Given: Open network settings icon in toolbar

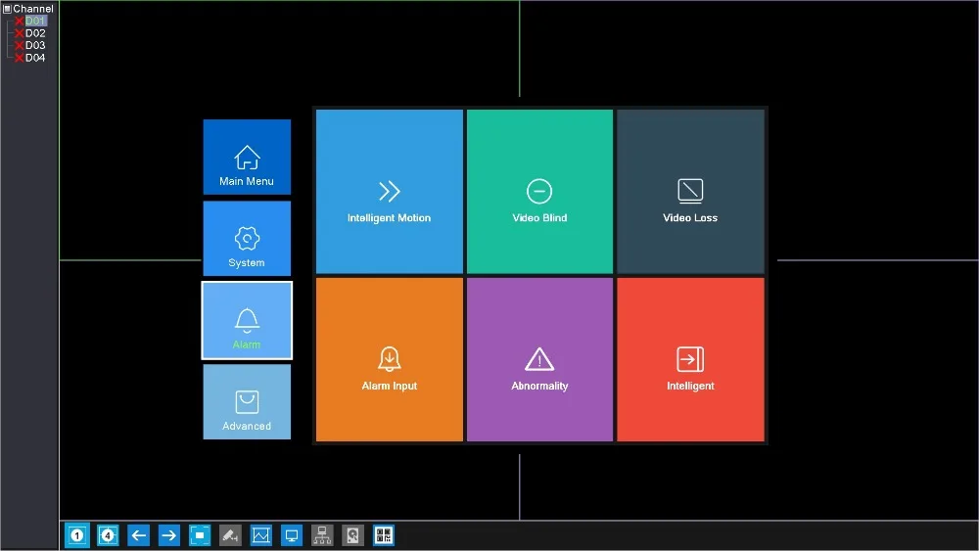Looking at the screenshot, I should [322, 535].
